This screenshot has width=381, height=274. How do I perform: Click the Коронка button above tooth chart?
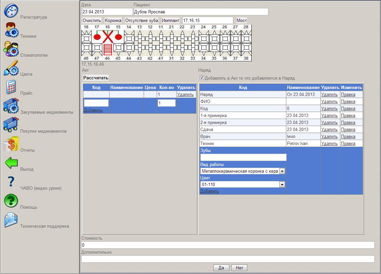click(x=113, y=20)
